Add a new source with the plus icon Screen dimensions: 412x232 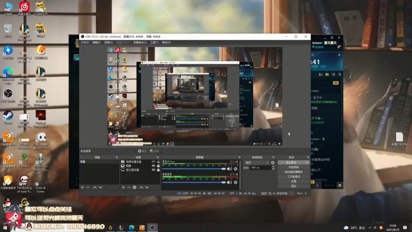point(123,187)
